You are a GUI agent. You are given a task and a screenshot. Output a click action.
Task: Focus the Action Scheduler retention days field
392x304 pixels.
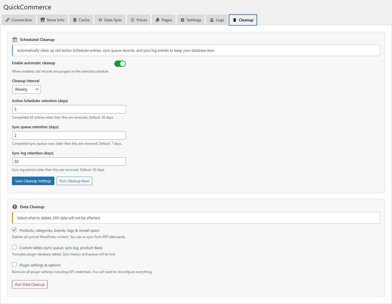(69, 109)
